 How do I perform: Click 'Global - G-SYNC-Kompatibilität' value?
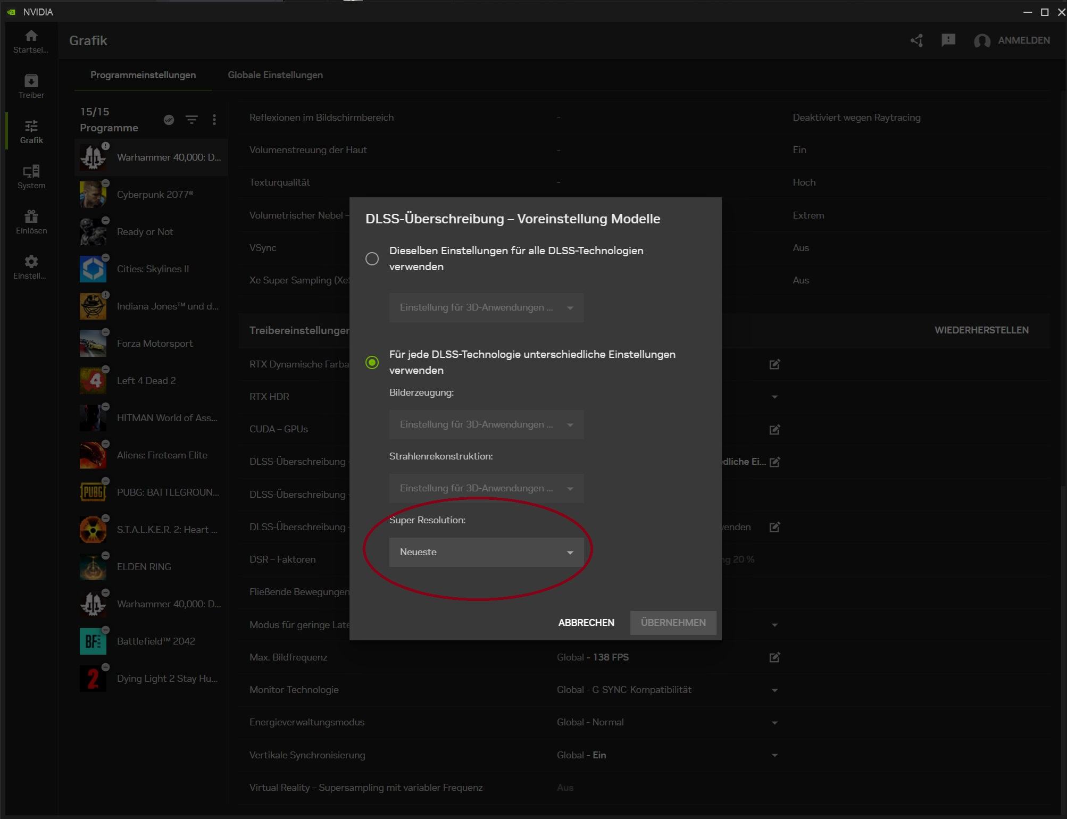click(624, 690)
